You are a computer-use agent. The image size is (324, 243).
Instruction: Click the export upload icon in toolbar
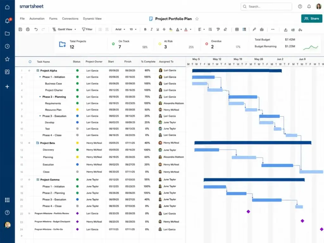(x=286, y=30)
